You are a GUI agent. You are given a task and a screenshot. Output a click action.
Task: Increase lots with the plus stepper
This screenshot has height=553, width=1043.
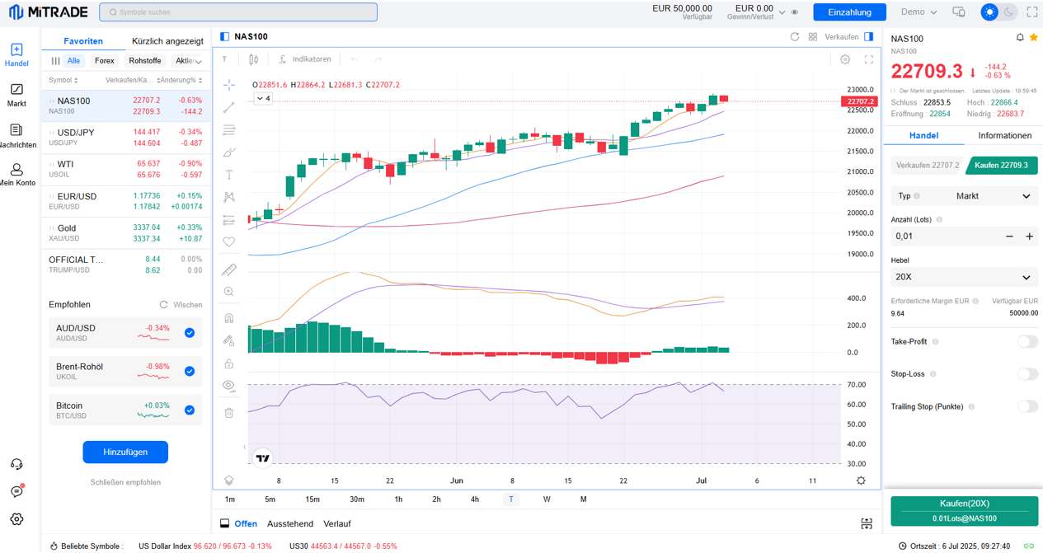tap(1029, 236)
